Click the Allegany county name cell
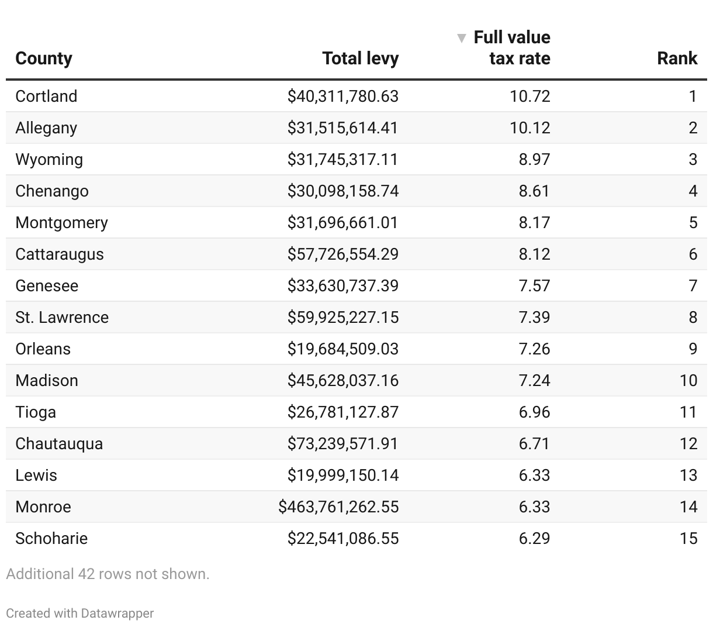The image size is (713, 627). pyautogui.click(x=46, y=128)
